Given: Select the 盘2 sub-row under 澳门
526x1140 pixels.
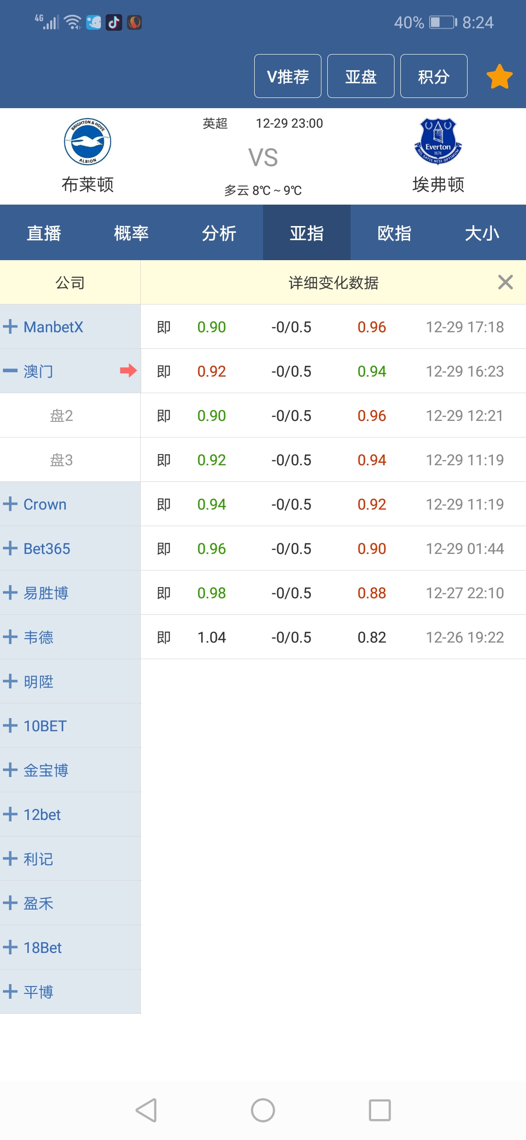Looking at the screenshot, I should (62, 416).
